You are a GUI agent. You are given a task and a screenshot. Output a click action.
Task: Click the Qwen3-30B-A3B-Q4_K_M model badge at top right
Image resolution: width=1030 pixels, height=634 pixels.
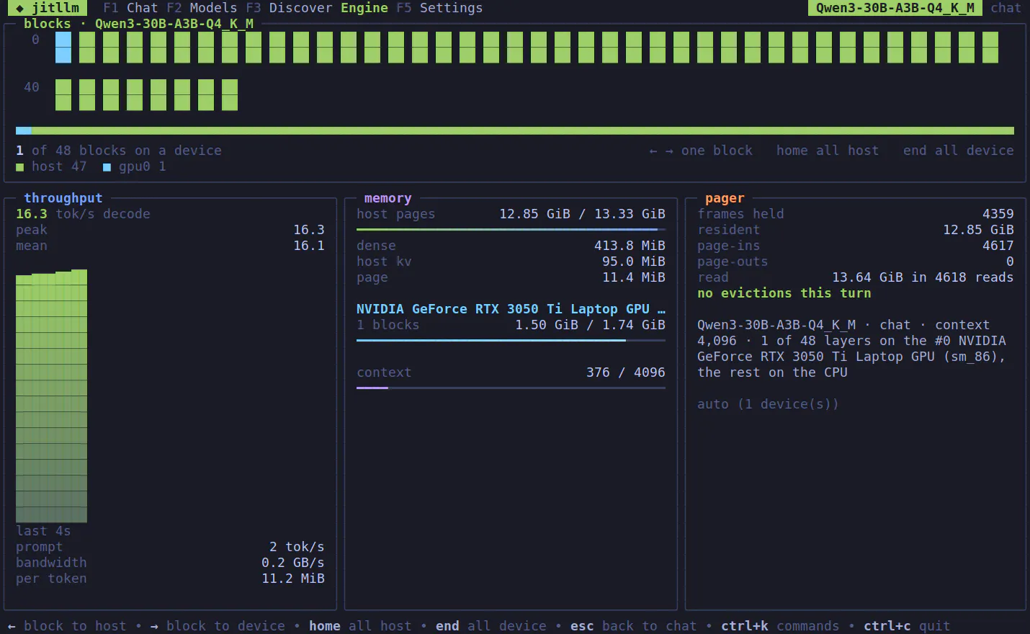(895, 8)
